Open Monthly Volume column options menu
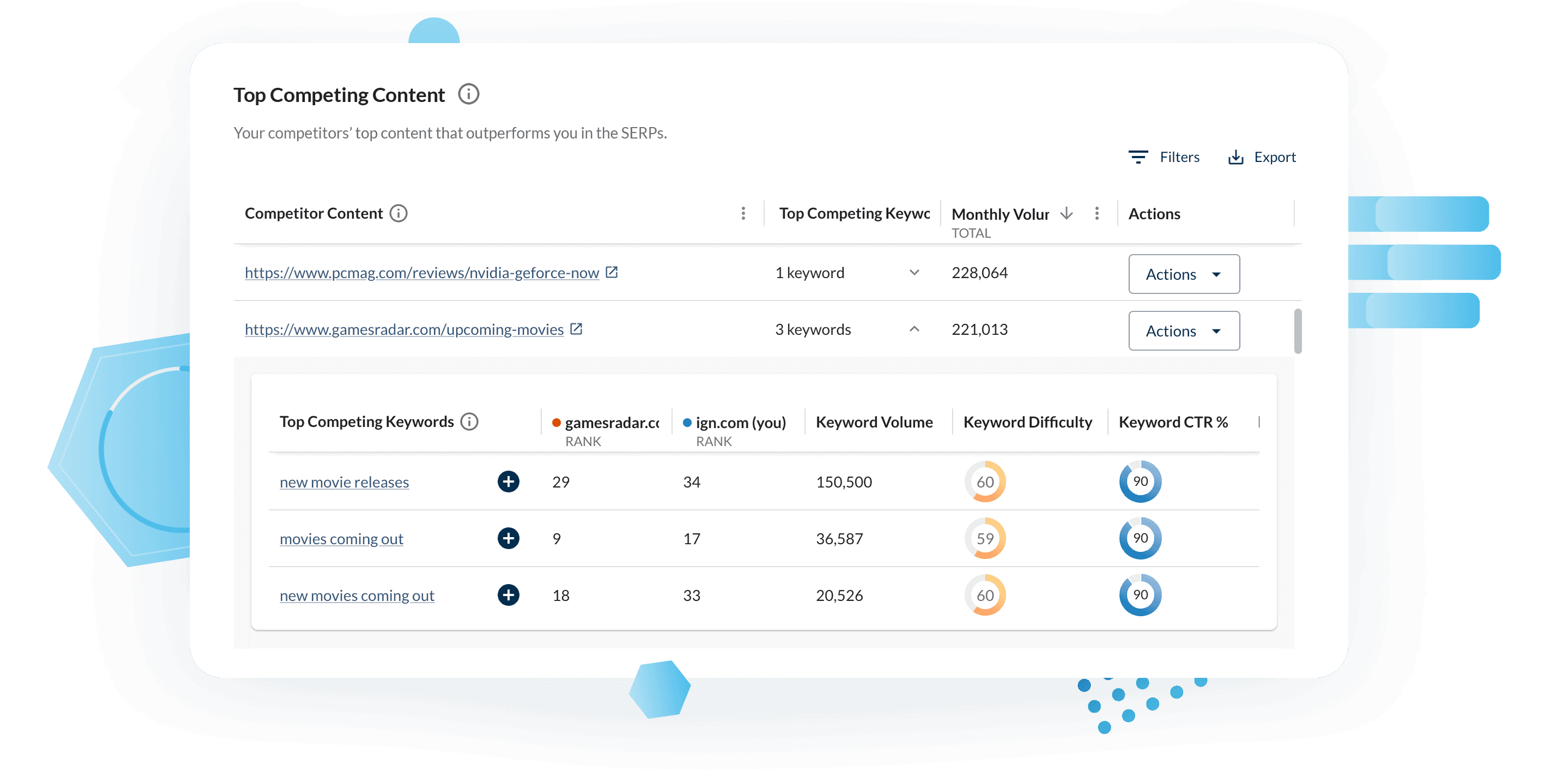 [1097, 213]
